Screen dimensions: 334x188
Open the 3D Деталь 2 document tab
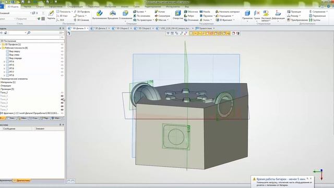[x=101, y=28]
